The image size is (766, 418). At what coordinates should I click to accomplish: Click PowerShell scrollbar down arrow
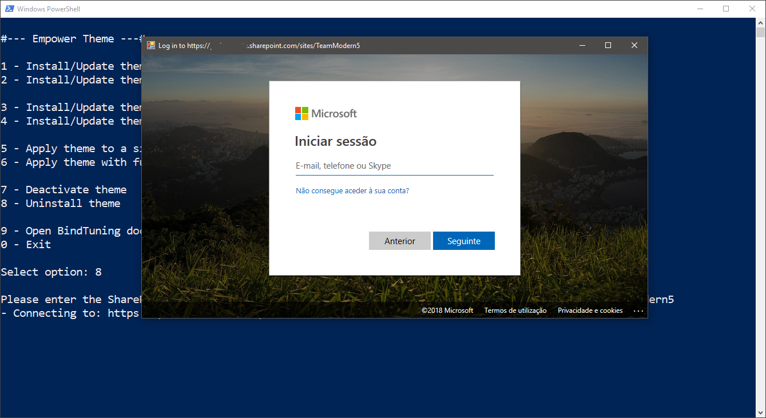[x=761, y=412]
